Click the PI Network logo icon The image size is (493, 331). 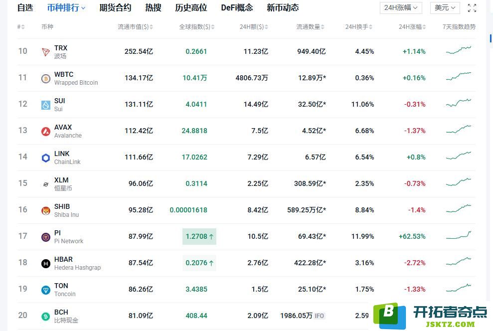click(46, 237)
